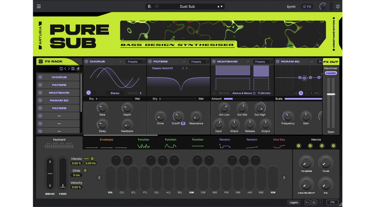
Task: Open the Chorus effect type dropdown
Action: [x=120, y=62]
